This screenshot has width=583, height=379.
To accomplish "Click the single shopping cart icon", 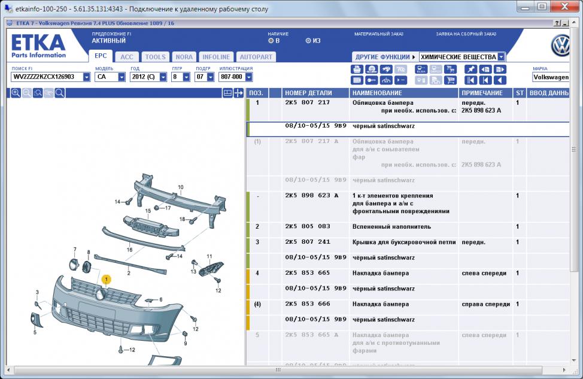I will (450, 80).
